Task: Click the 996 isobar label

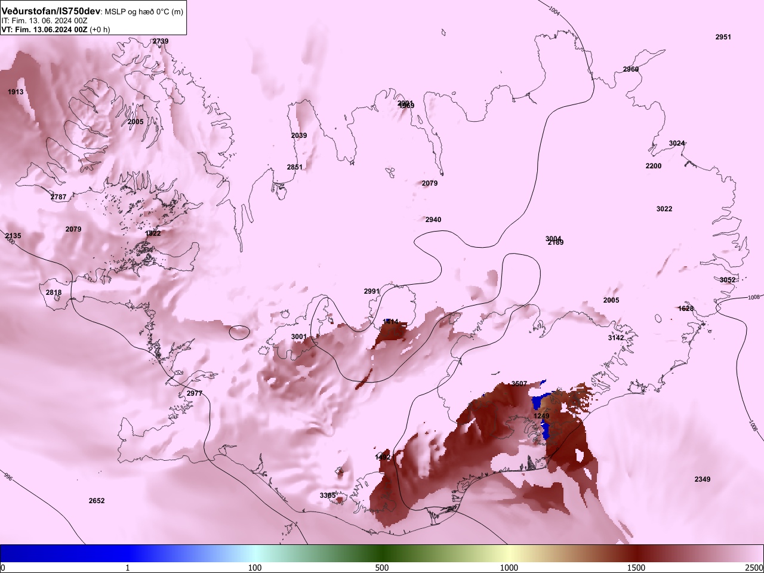Action: [7, 477]
